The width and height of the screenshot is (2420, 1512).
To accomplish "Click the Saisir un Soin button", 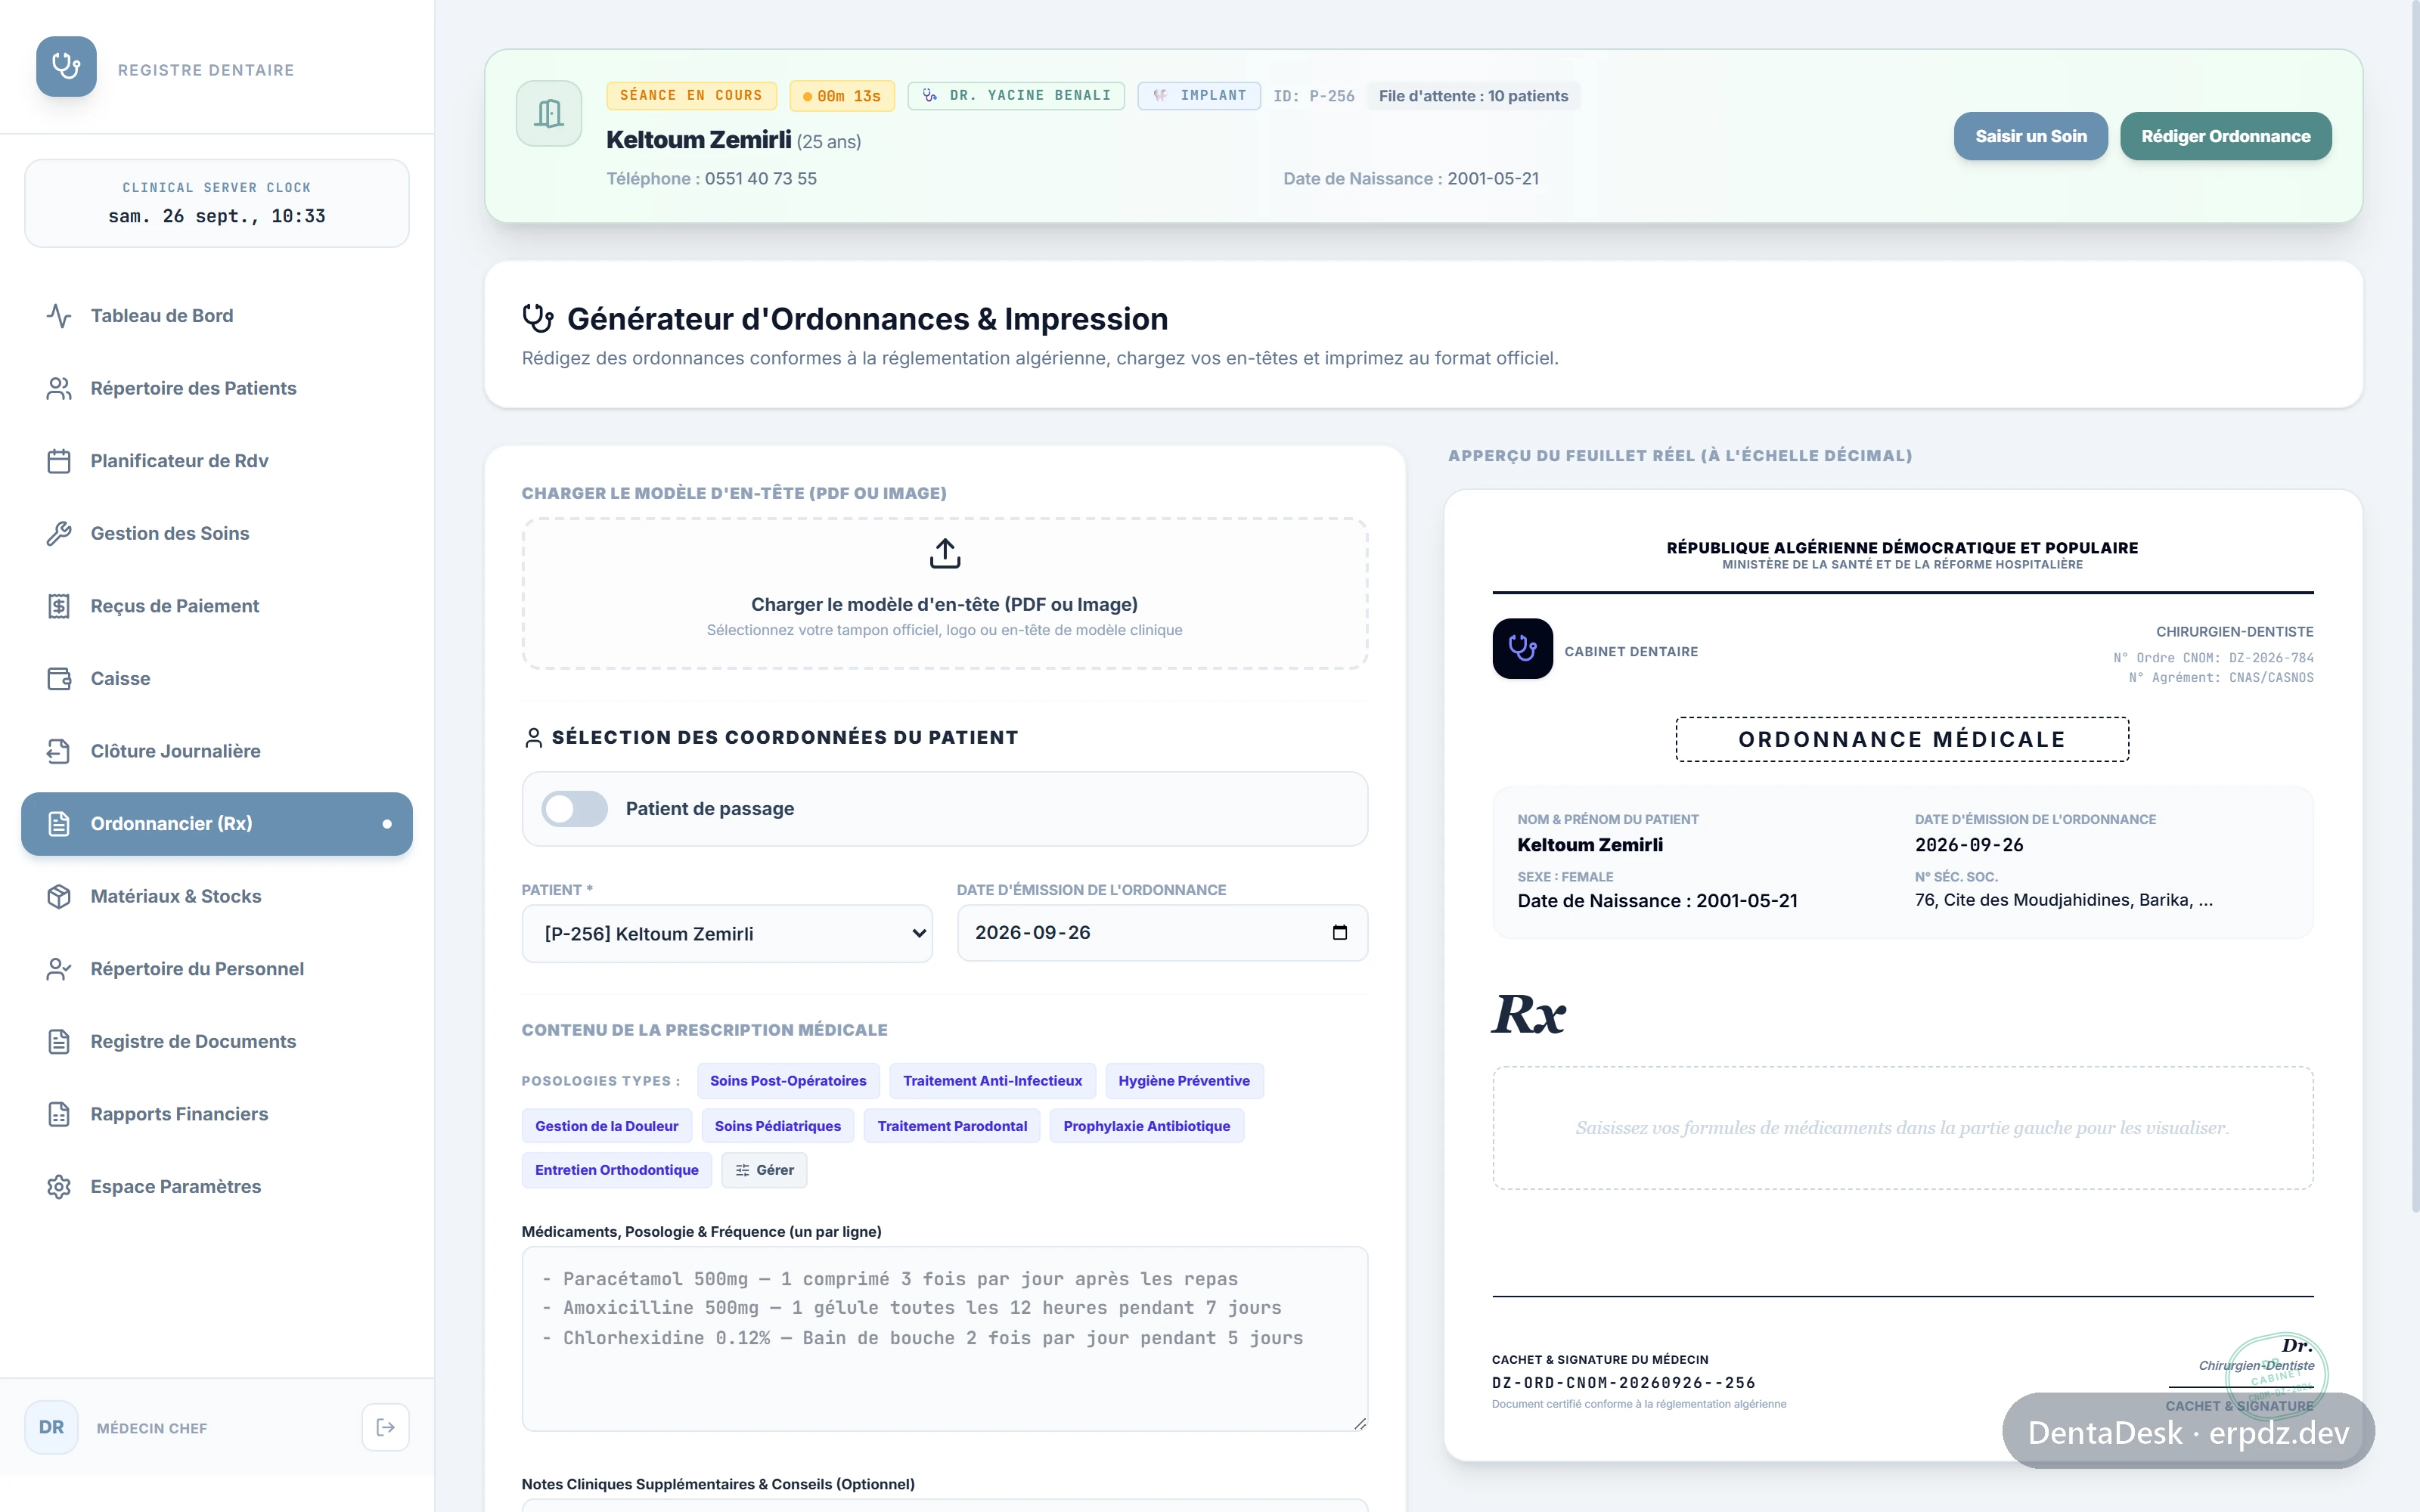I will tap(2030, 136).
